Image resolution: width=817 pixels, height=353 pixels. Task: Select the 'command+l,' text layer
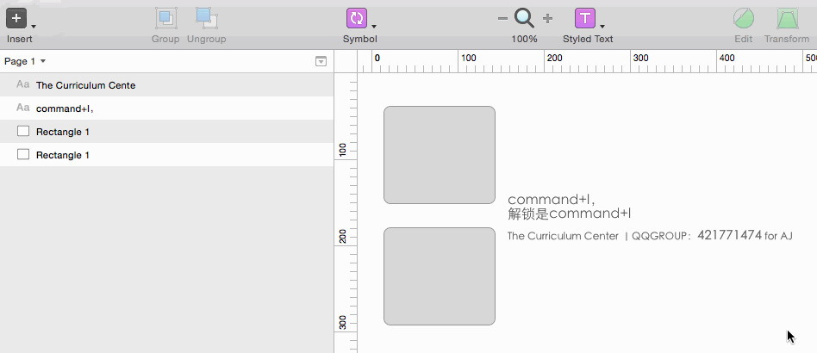64,108
